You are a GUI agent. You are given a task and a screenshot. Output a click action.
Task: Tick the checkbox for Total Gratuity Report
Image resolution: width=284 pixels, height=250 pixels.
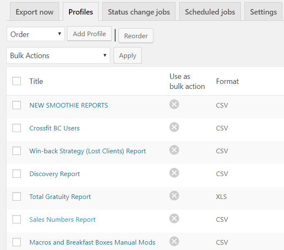(17, 196)
